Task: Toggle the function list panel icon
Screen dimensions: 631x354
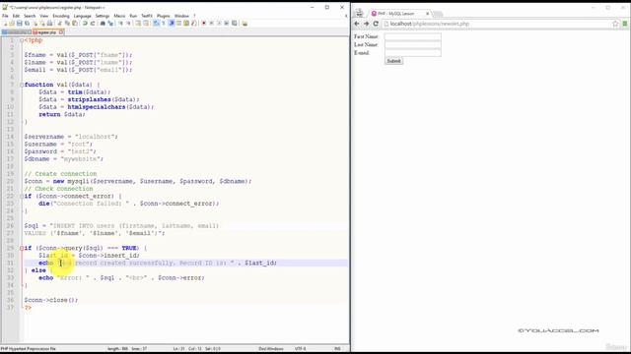Action: click(193, 24)
